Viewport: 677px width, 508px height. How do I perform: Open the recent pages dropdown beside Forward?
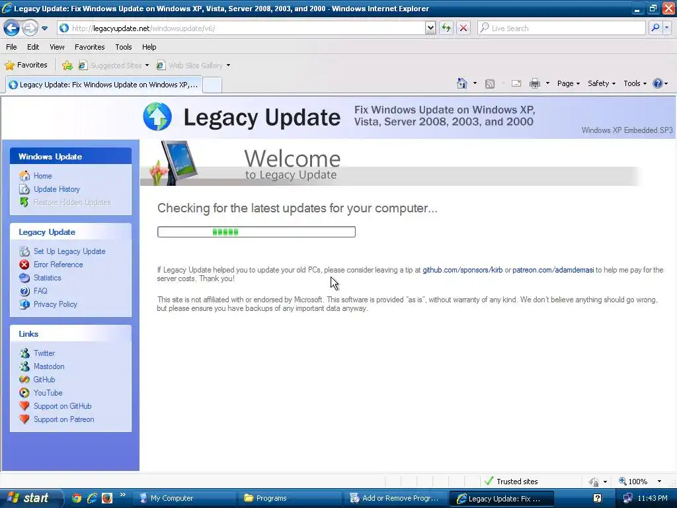click(44, 28)
